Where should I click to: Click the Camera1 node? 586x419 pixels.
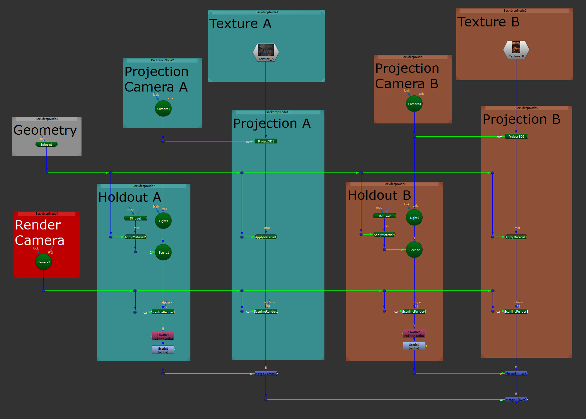pyautogui.click(x=163, y=109)
